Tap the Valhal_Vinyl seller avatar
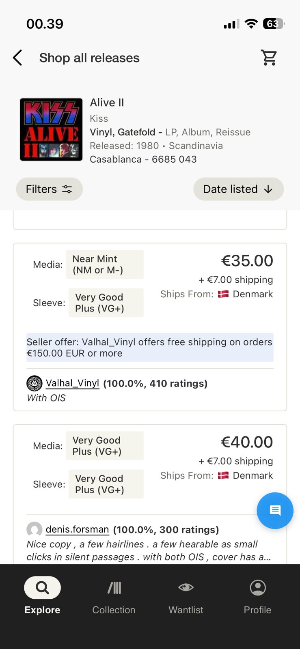 point(35,383)
